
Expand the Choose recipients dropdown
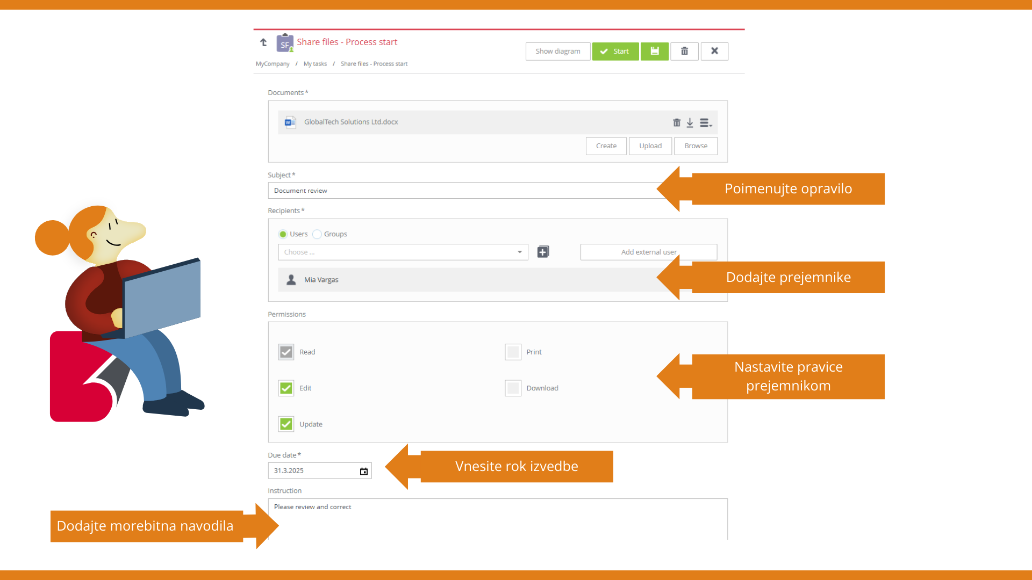click(403, 252)
